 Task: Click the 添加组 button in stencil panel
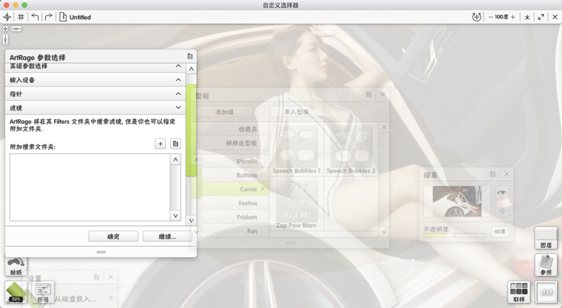(225, 112)
